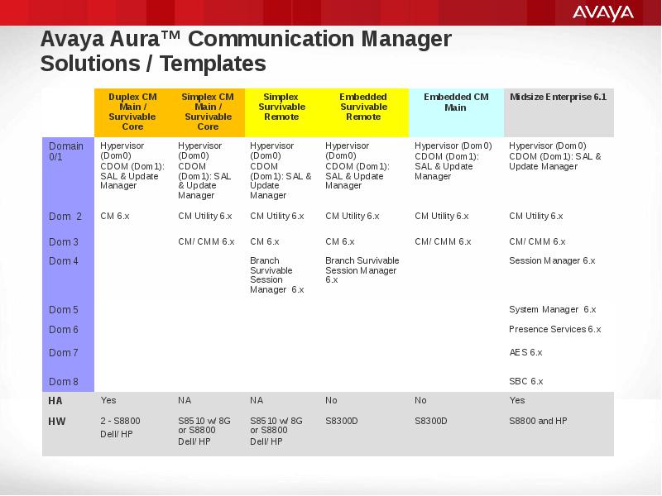Select HA value 'No' under Embedded CM Main
This screenshot has width=662, height=496.
pyautogui.click(x=420, y=401)
